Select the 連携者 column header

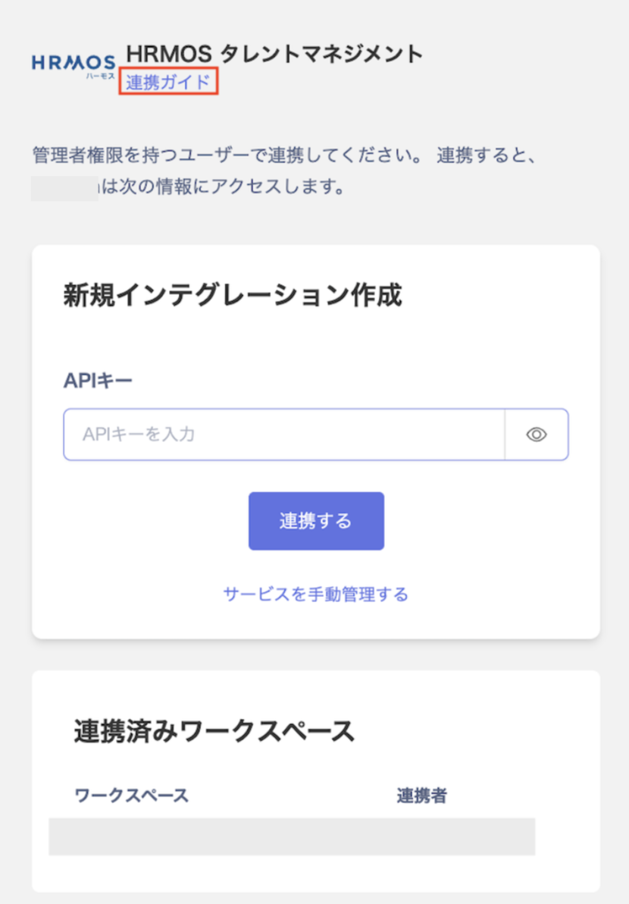click(x=421, y=795)
